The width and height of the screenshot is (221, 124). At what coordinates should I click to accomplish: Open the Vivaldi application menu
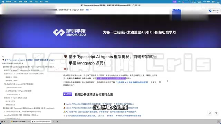9,2
